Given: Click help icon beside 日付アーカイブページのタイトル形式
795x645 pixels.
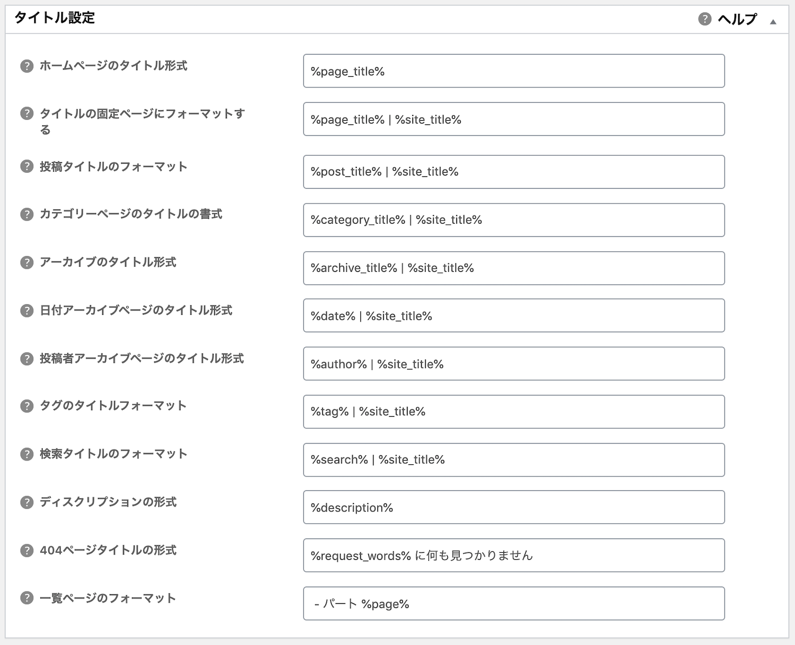Looking at the screenshot, I should [x=26, y=311].
